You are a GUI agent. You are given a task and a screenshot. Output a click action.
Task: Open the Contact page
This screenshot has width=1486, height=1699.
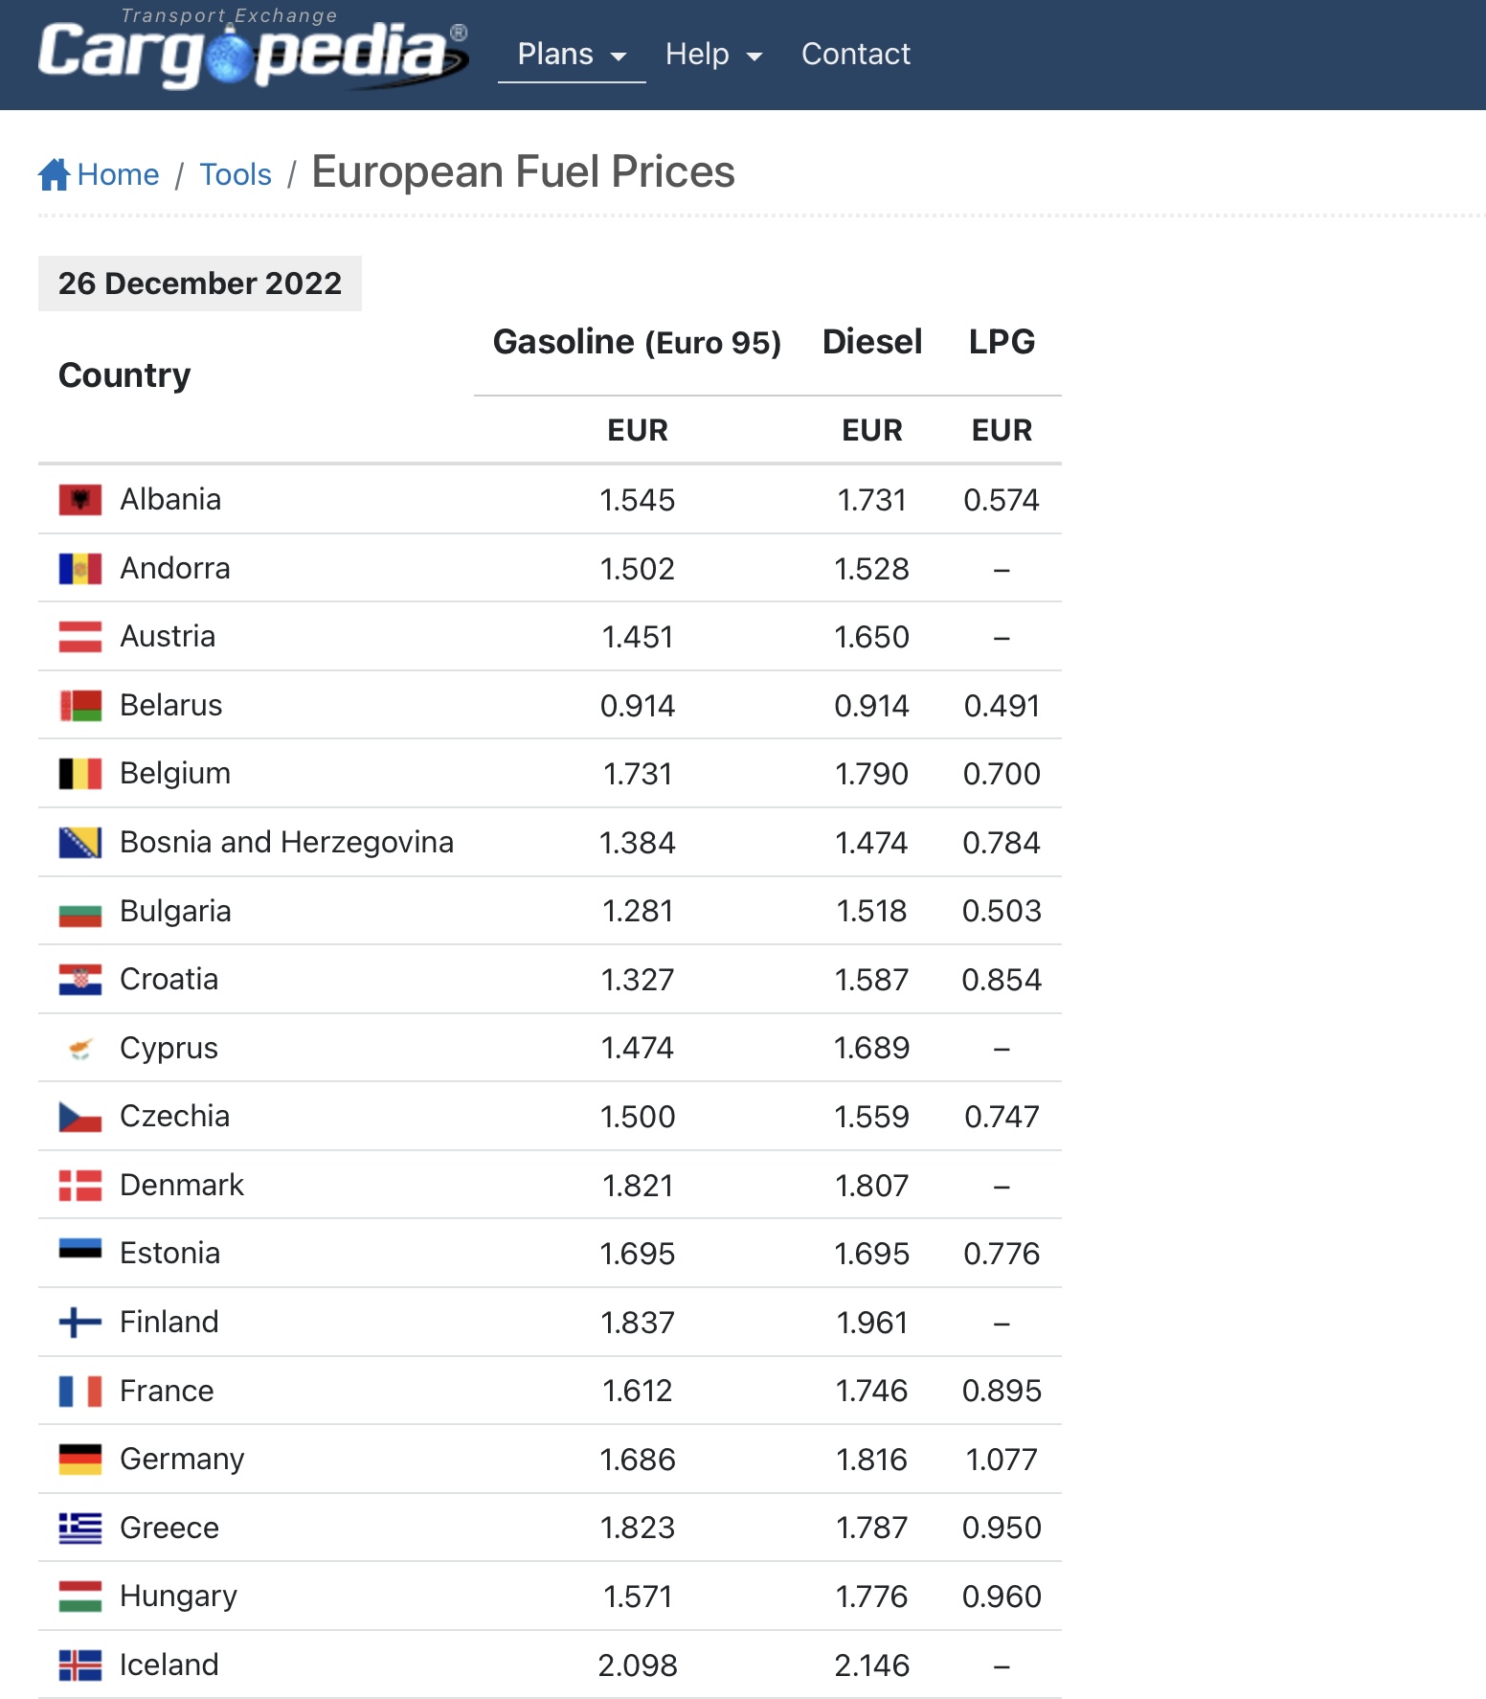[855, 55]
